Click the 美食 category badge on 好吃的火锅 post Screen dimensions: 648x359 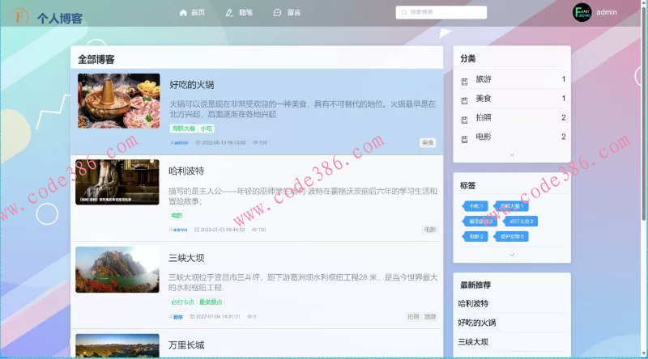point(428,142)
